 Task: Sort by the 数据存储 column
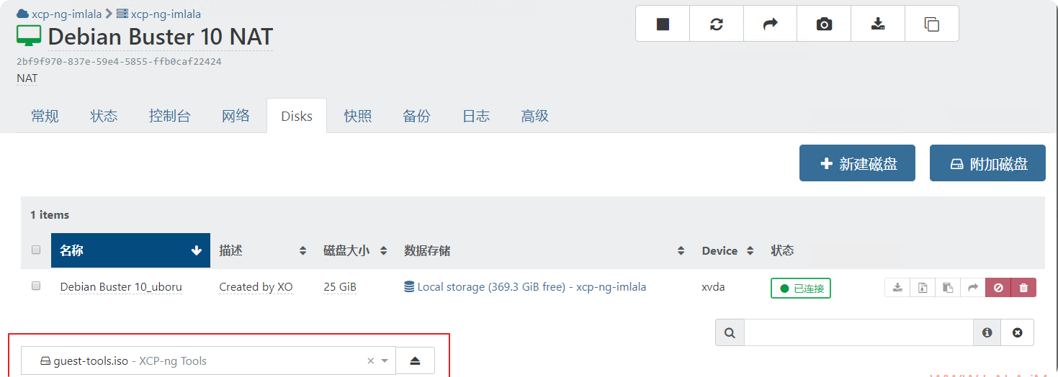point(544,250)
